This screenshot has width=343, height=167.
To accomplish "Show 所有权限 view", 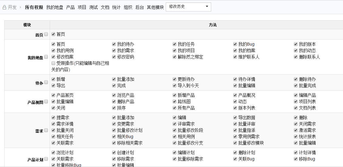I will [34, 7].
